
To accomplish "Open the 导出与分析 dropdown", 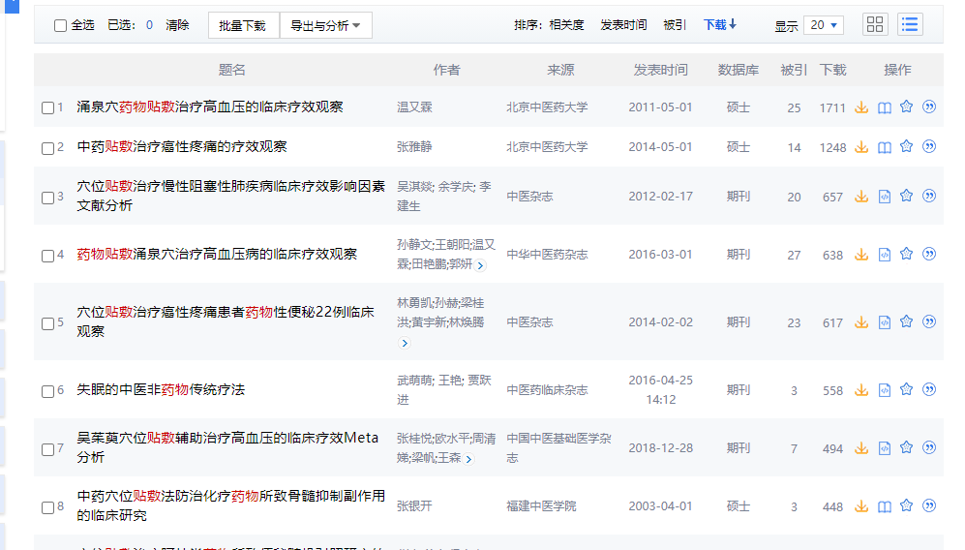I will click(325, 25).
